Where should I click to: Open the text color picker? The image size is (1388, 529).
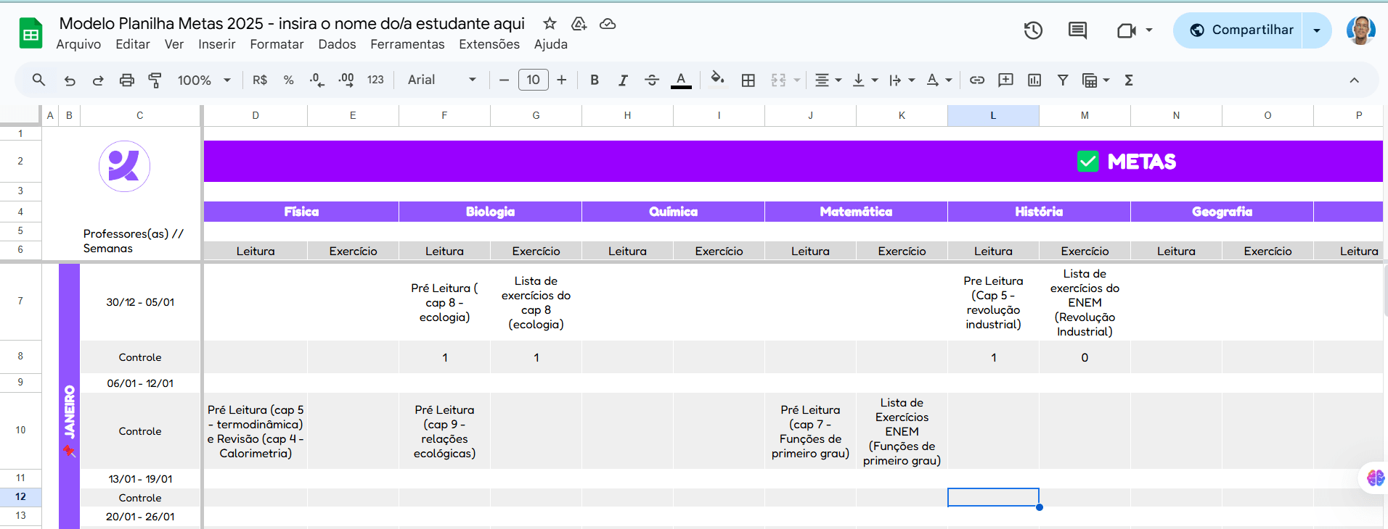pyautogui.click(x=681, y=80)
